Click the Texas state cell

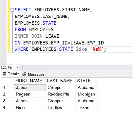click(x=86, y=107)
